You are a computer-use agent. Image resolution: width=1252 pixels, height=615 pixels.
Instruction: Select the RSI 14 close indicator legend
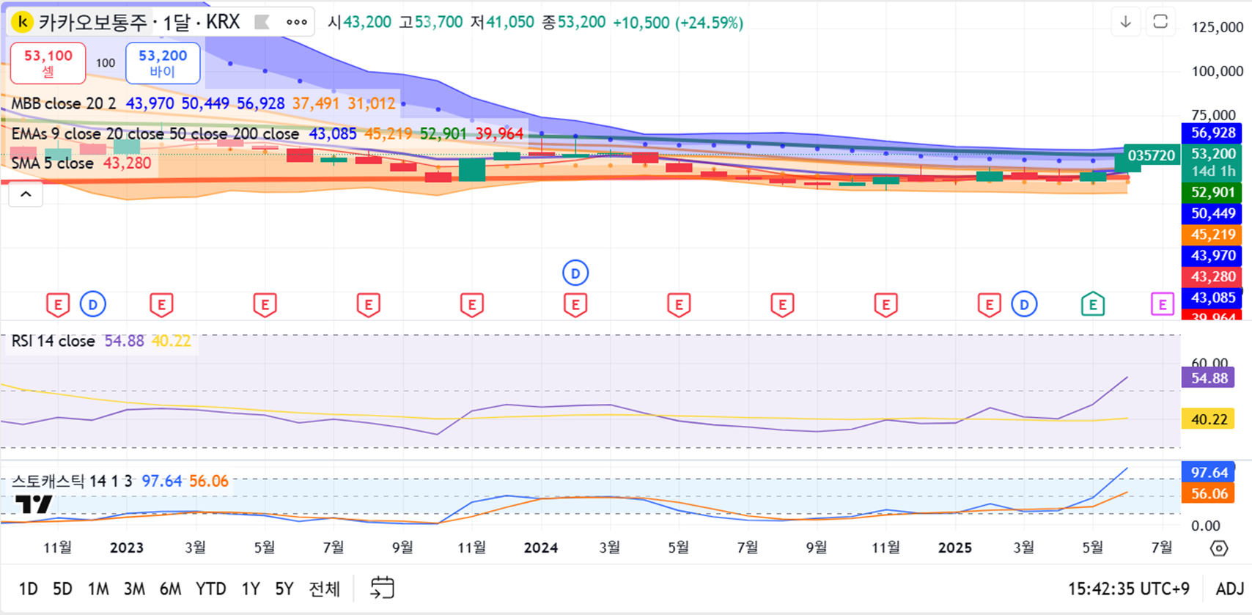(53, 341)
